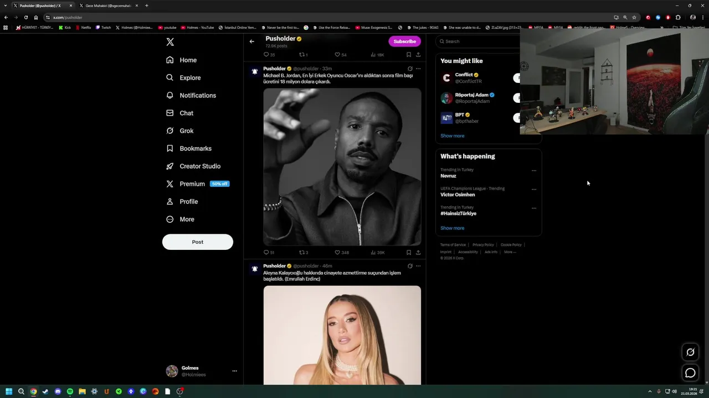Open Notifications in sidebar
Viewport: 709px width, 398px height.
point(191,95)
